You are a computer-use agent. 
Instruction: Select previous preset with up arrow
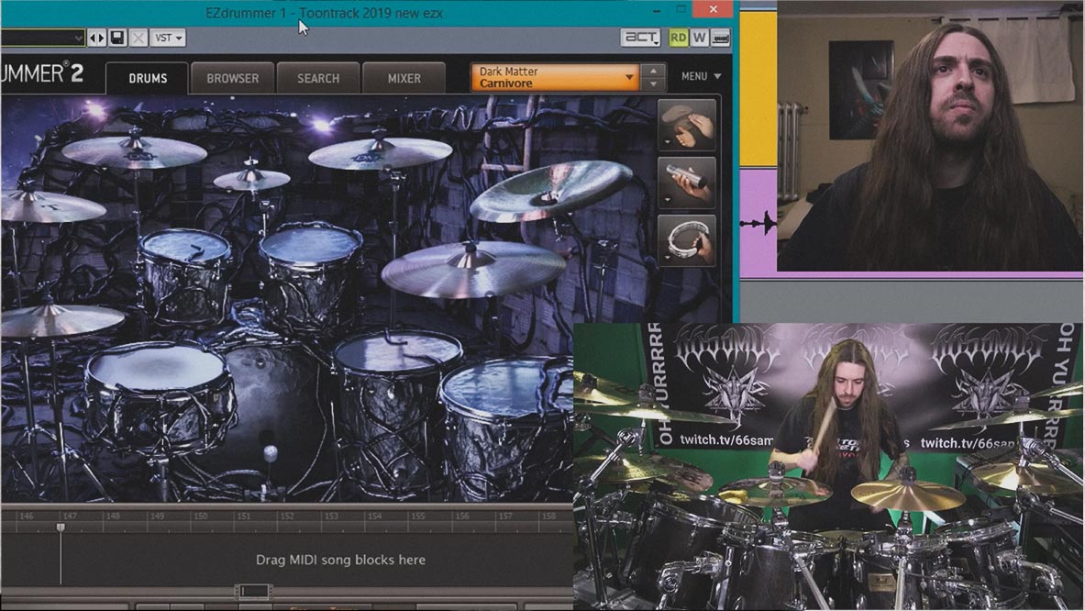point(653,70)
